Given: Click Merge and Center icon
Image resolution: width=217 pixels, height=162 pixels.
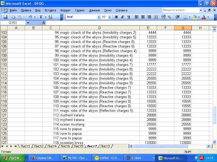Looking at the screenshot, I should [x=155, y=17].
